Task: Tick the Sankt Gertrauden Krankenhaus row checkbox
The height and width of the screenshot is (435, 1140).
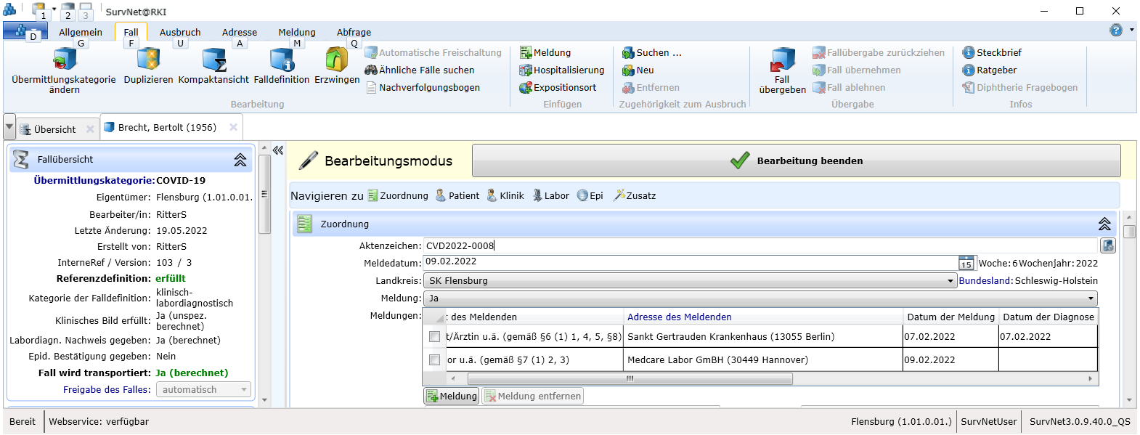Action: (434, 337)
